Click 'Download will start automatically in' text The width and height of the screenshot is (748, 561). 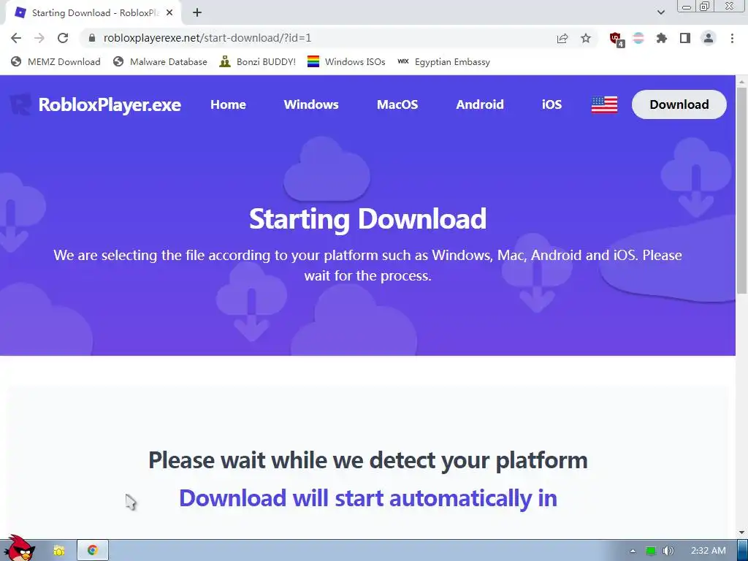tap(368, 498)
